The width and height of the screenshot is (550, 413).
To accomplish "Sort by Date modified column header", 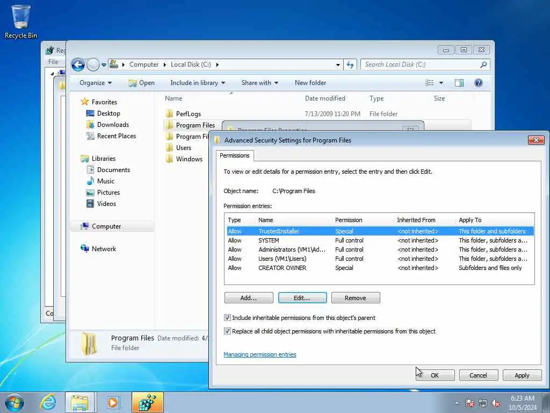I will coord(325,98).
